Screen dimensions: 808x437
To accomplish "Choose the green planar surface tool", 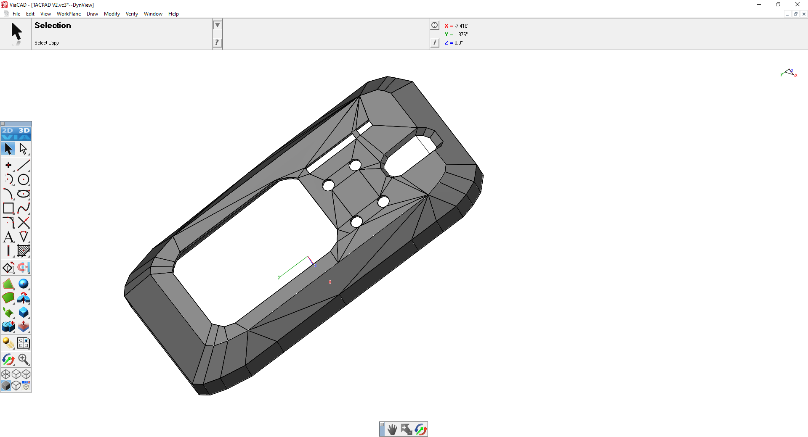I will click(x=8, y=284).
